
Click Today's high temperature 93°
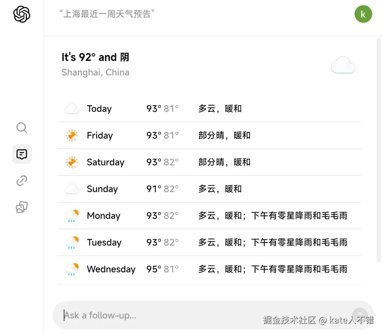click(x=153, y=109)
